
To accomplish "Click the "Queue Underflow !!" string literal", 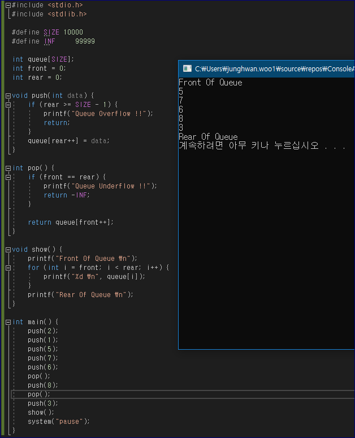I will (111, 186).
